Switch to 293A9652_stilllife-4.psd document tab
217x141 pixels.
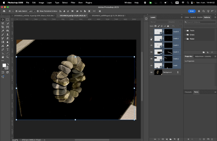[x=34, y=16]
